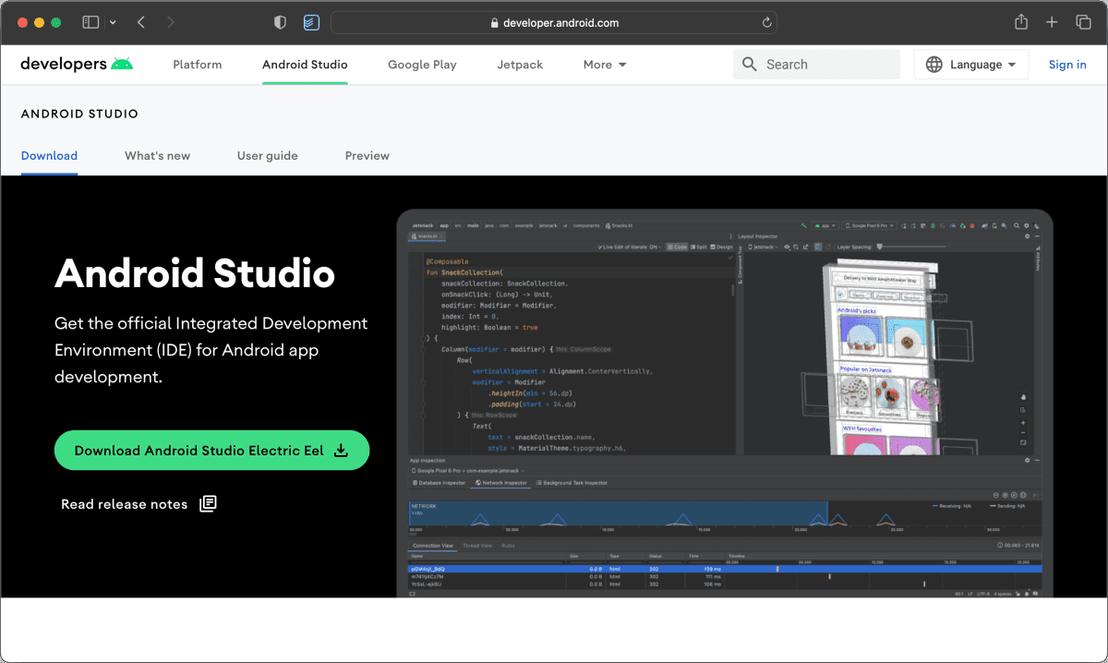The image size is (1108, 663).
Task: Click the Android developers logo
Action: (76, 64)
